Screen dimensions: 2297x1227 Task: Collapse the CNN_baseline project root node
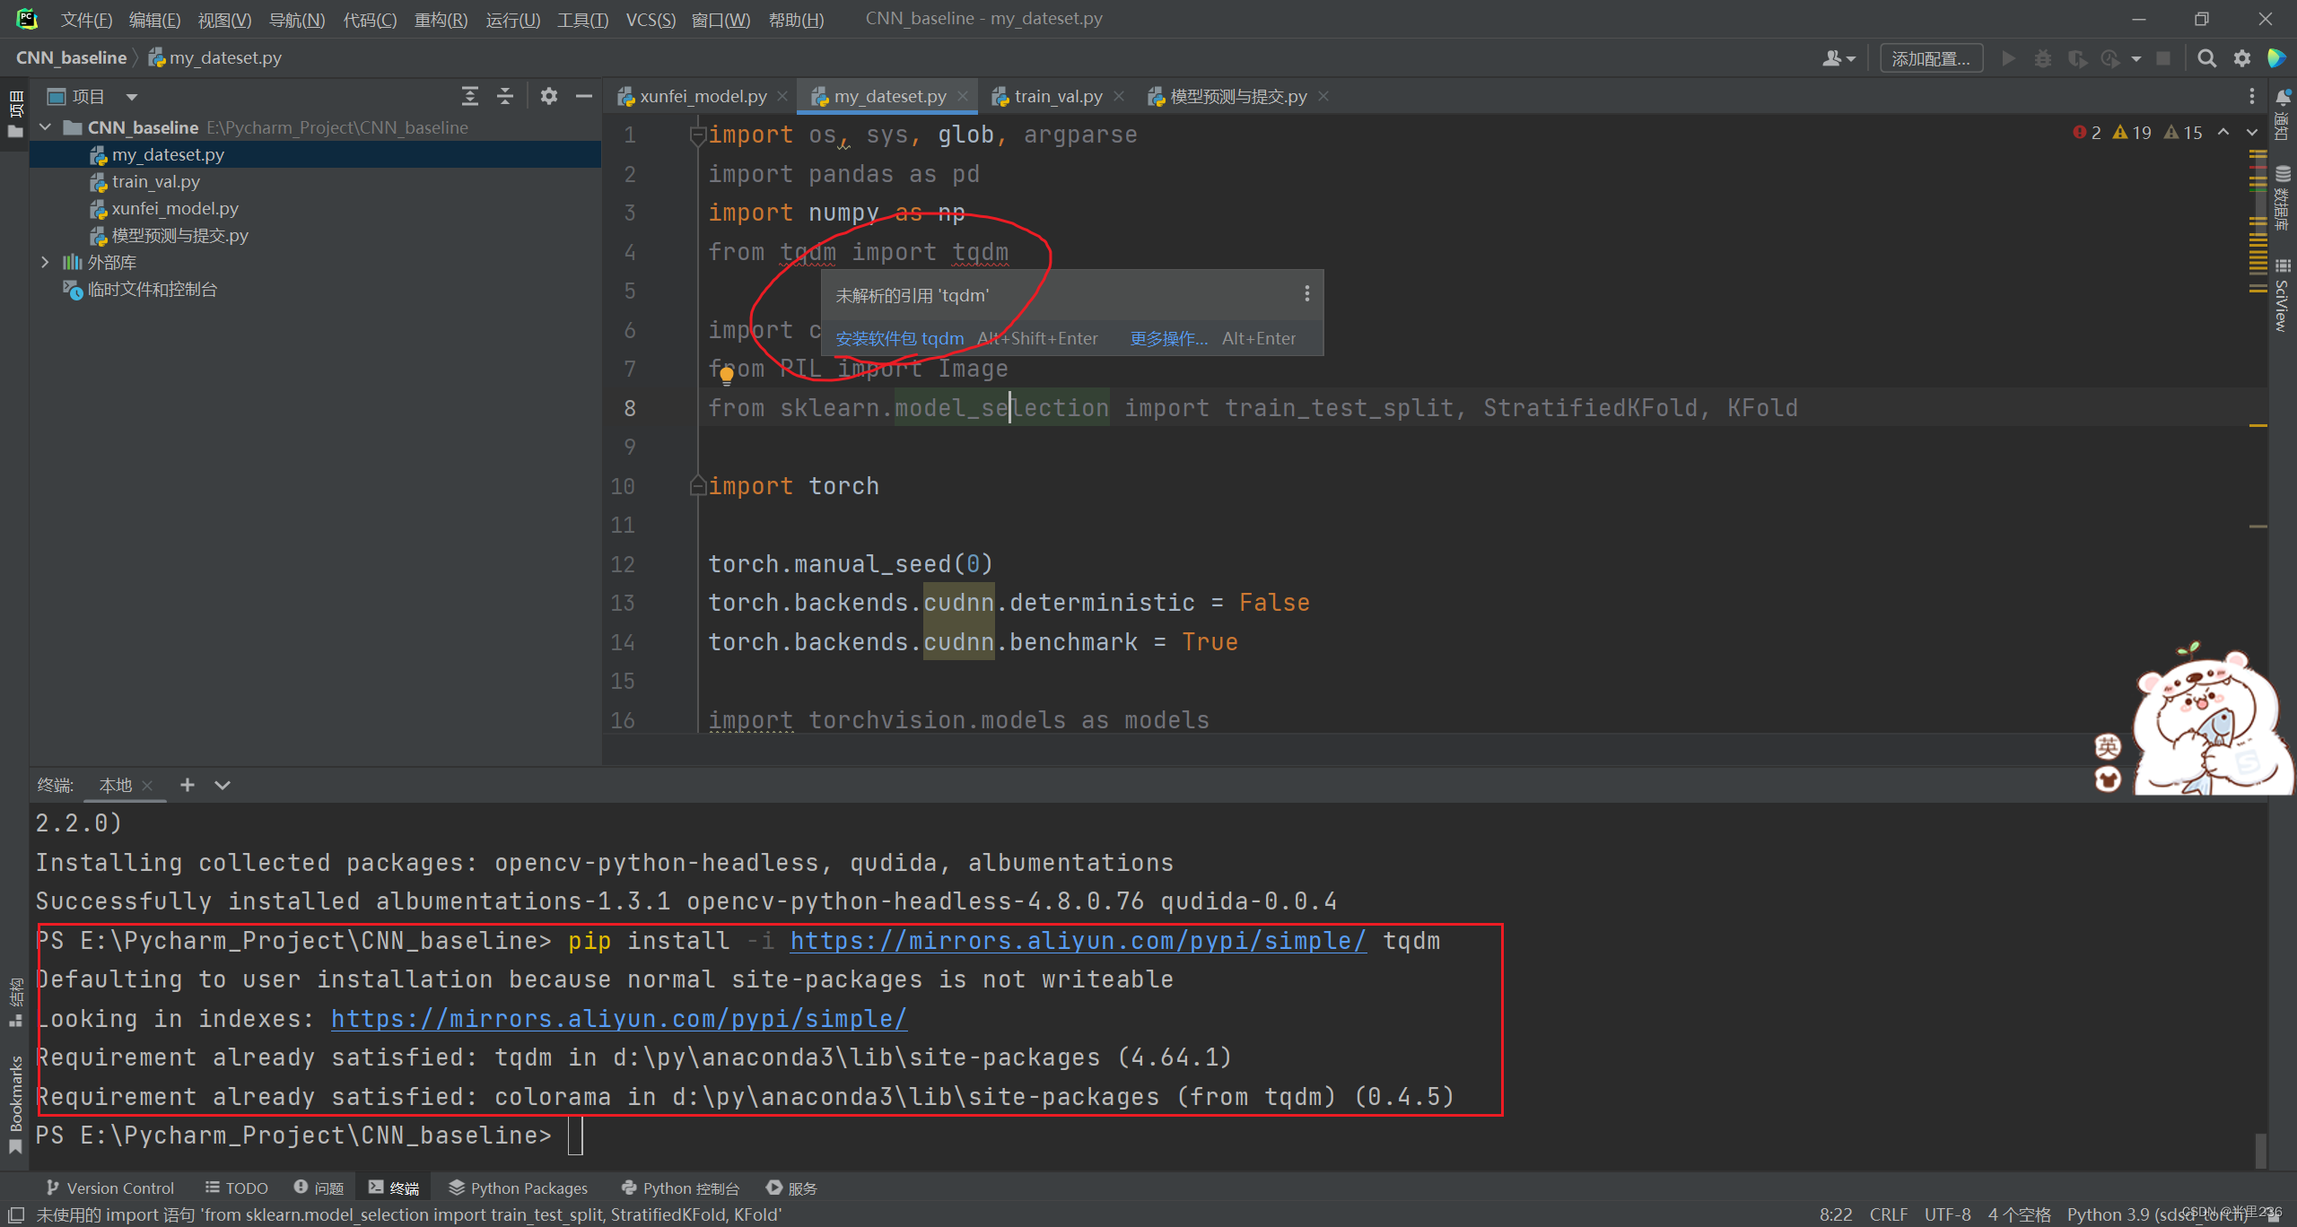coord(45,127)
